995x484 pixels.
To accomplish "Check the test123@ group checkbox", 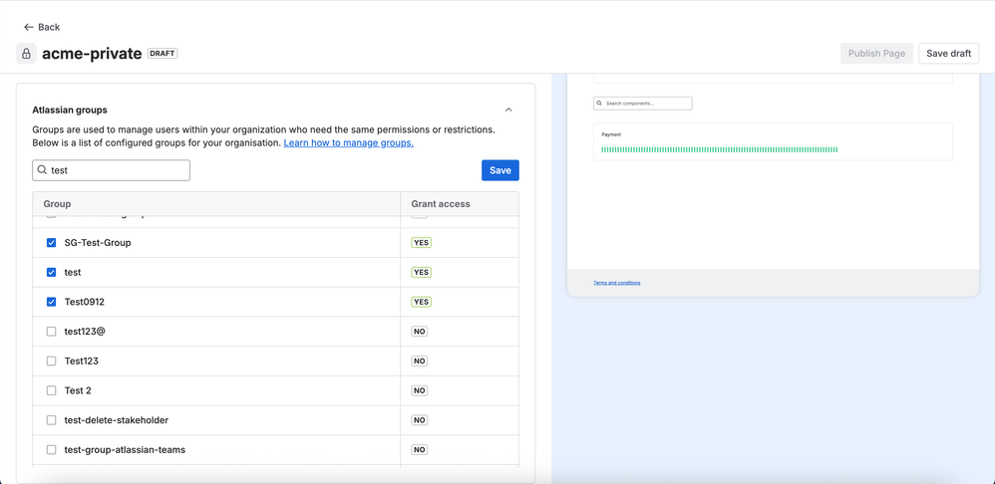I will tap(52, 332).
